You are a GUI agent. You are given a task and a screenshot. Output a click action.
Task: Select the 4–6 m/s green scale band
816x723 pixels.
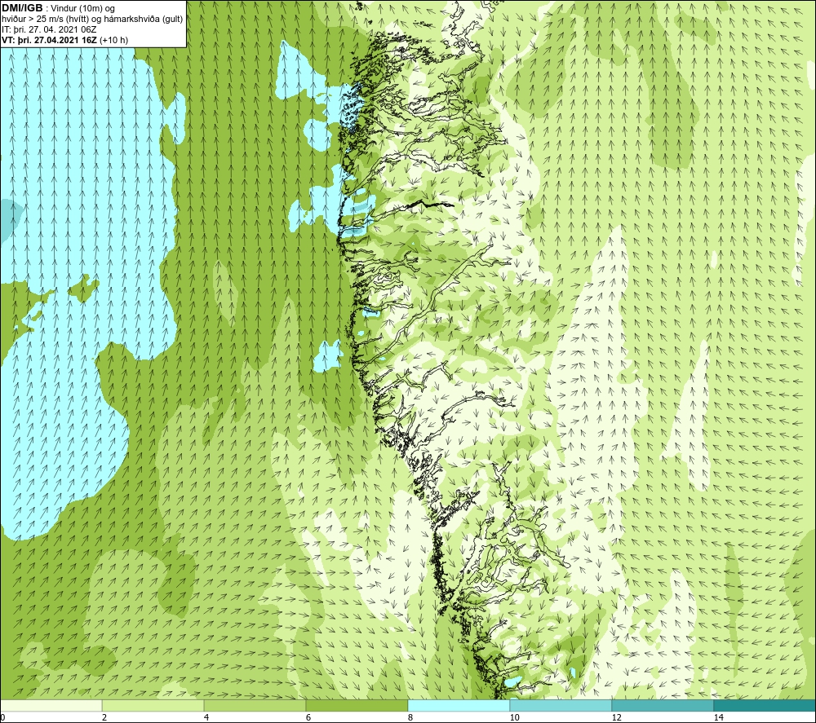[255, 705]
